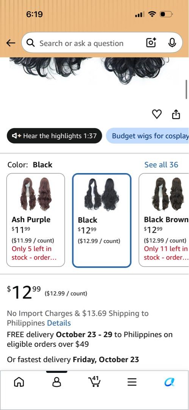Tap the Budget wigs for cosplay chip
The height and width of the screenshot is (410, 189).
[x=147, y=136]
